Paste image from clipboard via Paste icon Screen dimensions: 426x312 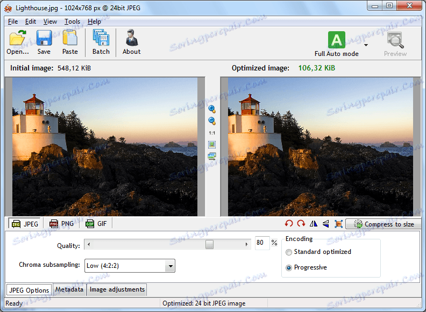click(x=70, y=42)
